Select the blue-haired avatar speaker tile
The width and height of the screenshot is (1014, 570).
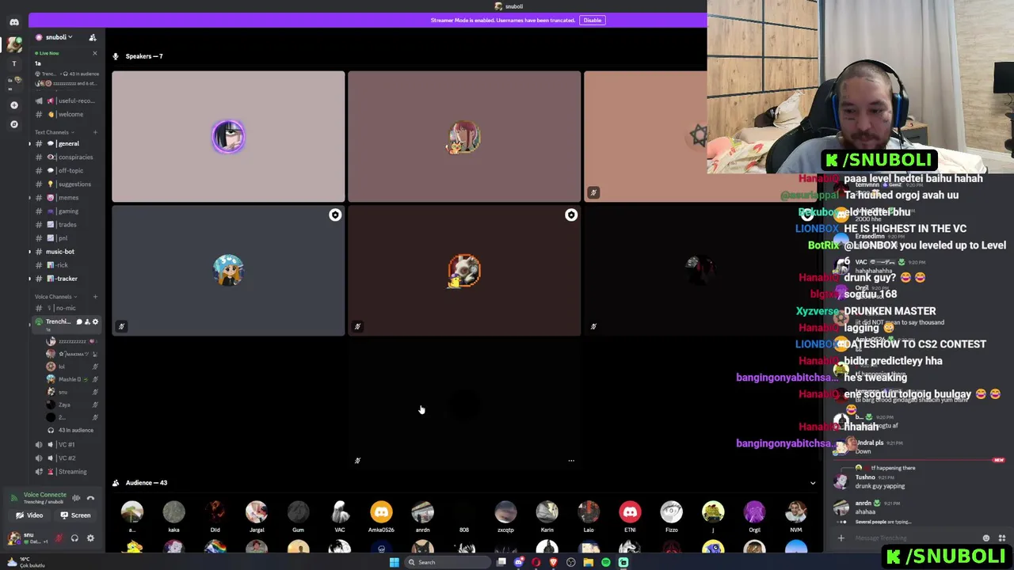[x=228, y=271]
